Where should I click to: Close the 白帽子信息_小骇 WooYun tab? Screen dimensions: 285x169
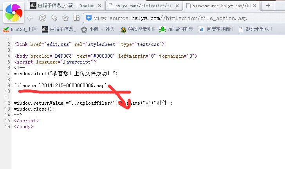coord(99,6)
